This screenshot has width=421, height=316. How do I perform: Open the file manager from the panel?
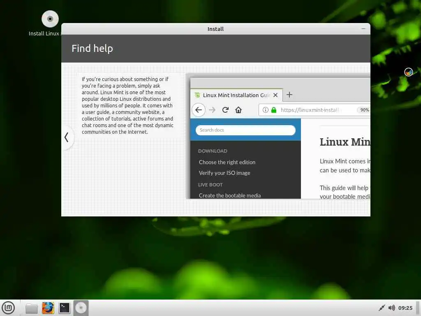[32, 308]
